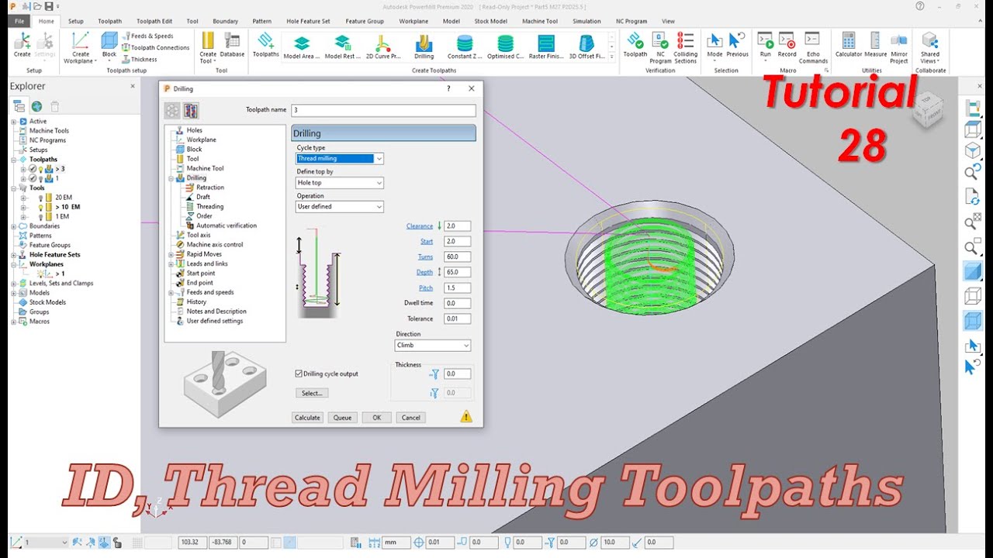Click Run macro

click(766, 45)
